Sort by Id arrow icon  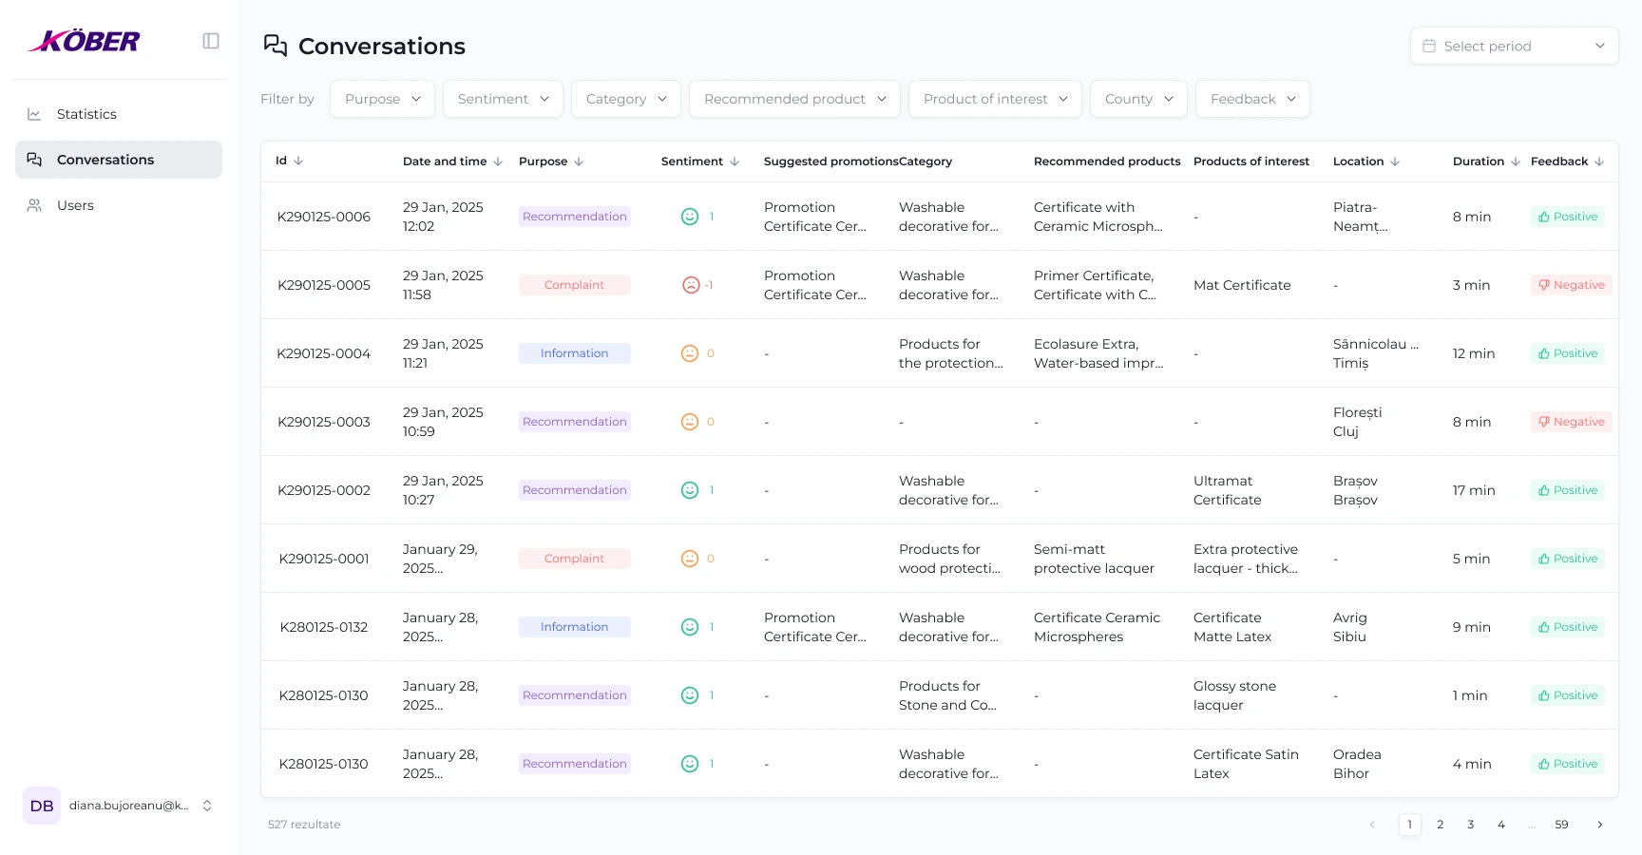pos(298,161)
